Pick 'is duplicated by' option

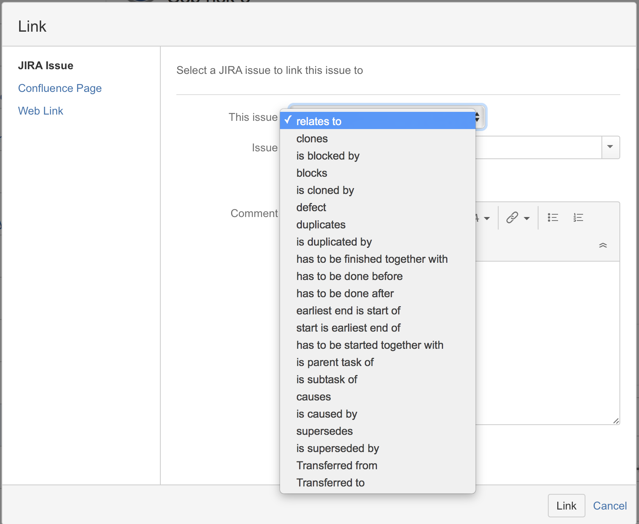[378, 242]
